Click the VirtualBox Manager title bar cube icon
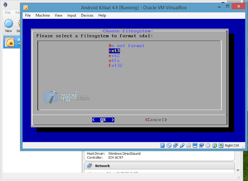 5,5
